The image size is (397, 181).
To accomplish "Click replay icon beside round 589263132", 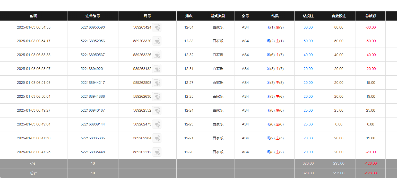I will coord(157,69).
